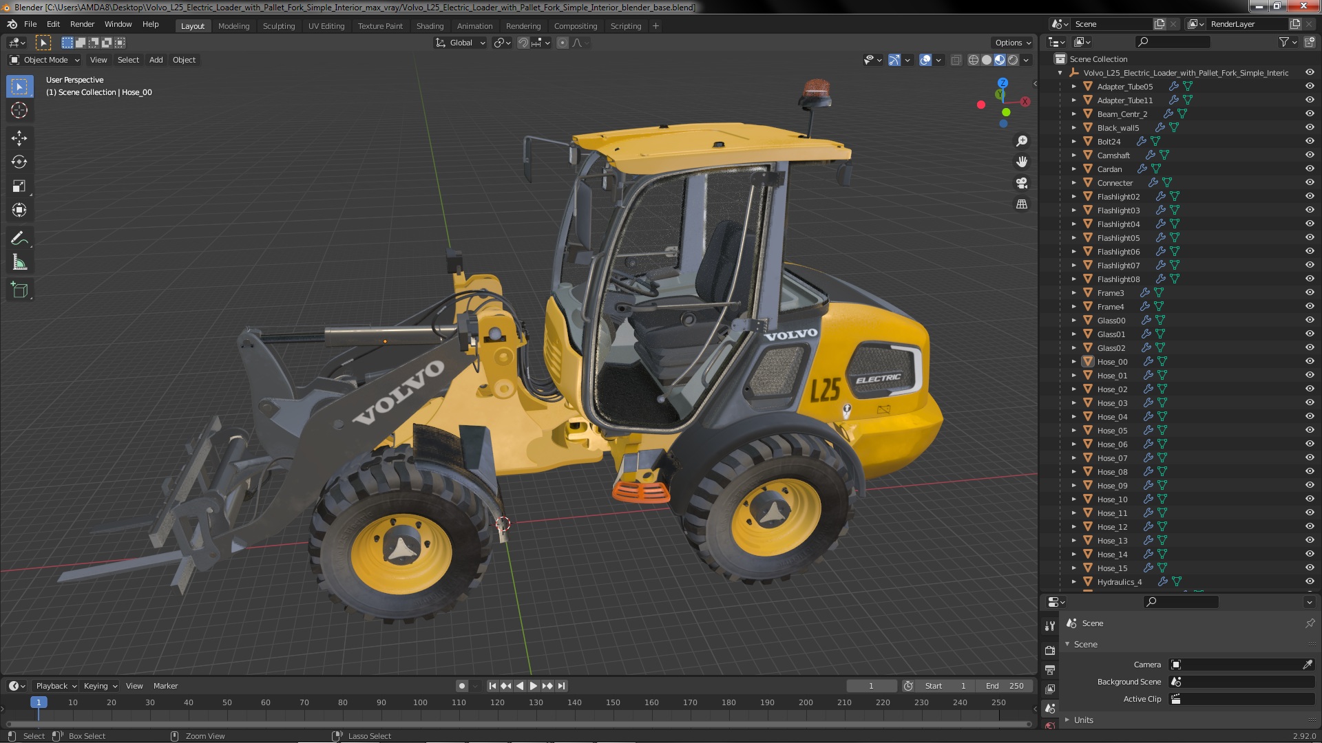Hide Hydraulics_4 with its eye icon
The height and width of the screenshot is (743, 1322).
click(x=1310, y=582)
